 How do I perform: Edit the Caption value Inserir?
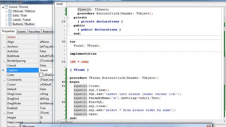46,70
